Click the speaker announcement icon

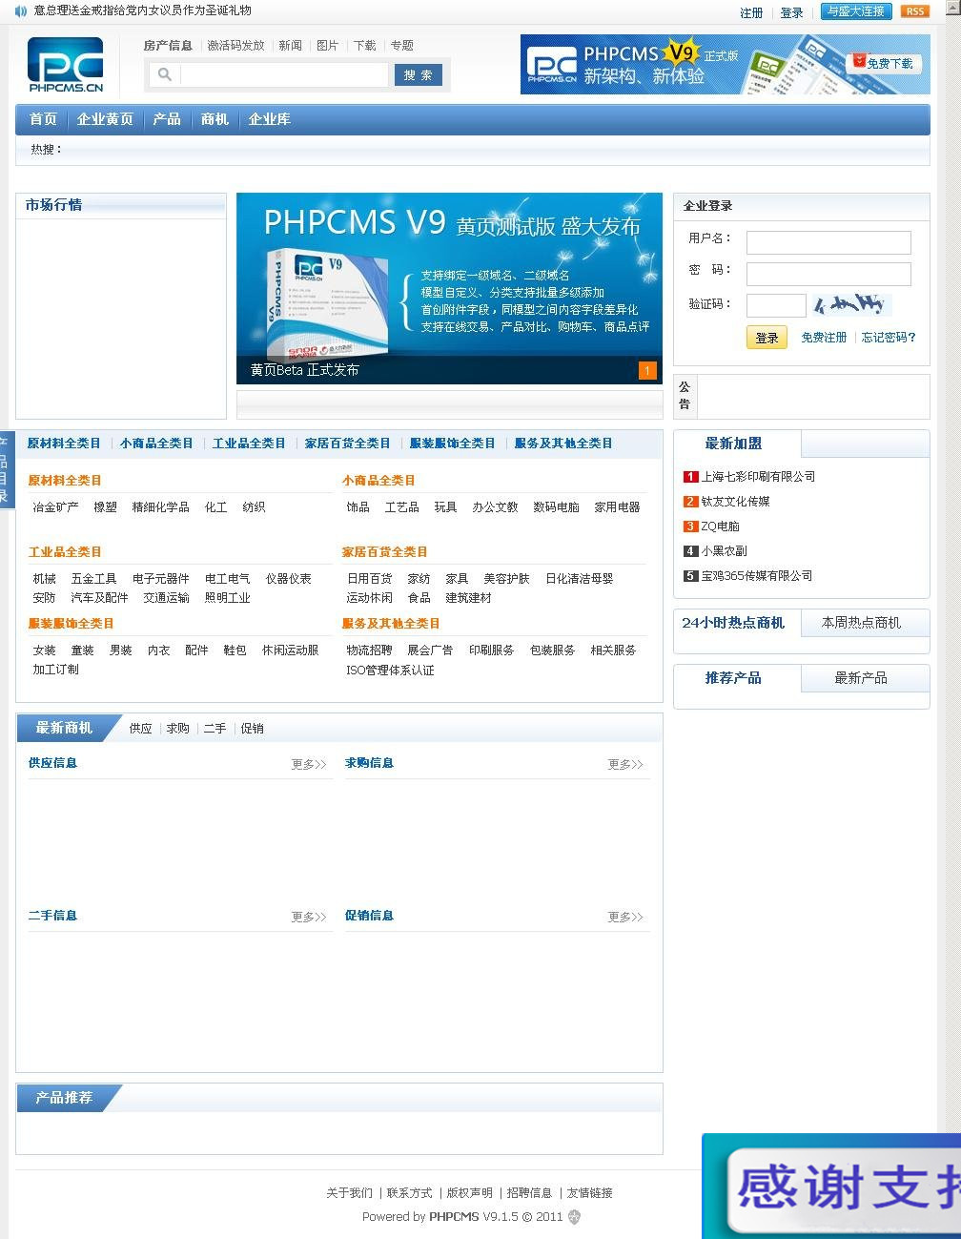coord(21,11)
